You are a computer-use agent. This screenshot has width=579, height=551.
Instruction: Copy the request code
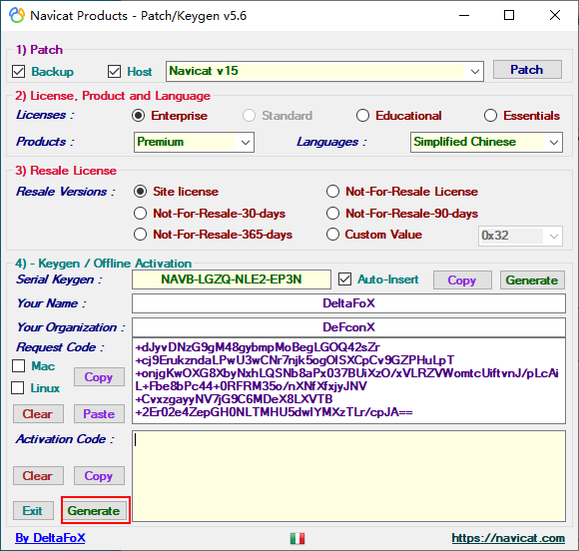tap(99, 377)
